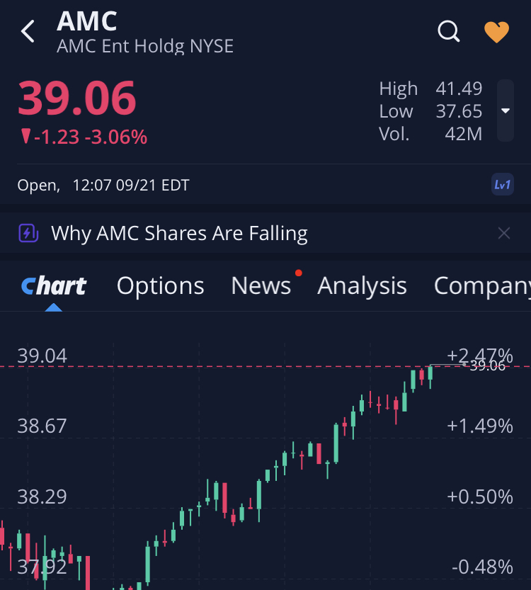This screenshot has width=531, height=590.
Task: Tap the Open 12:07 09/21 EDT status
Action: 103,186
